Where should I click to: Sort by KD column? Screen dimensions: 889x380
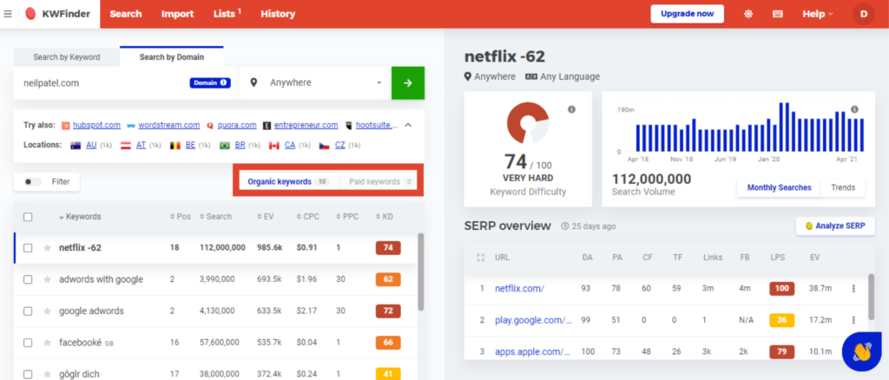(384, 216)
